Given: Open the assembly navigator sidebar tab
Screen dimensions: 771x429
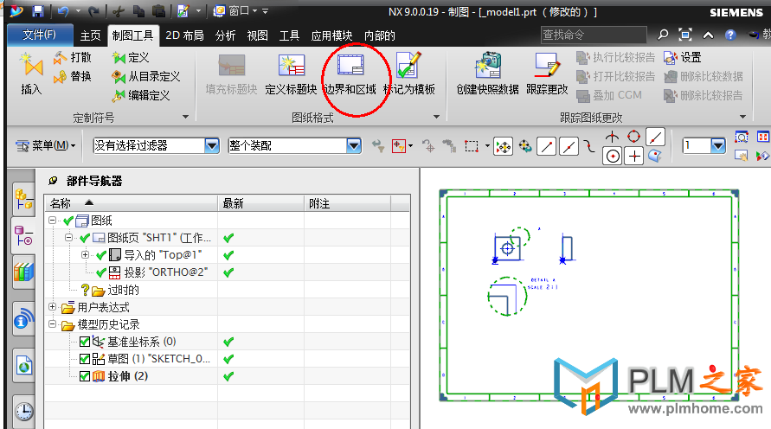Looking at the screenshot, I should [x=23, y=199].
